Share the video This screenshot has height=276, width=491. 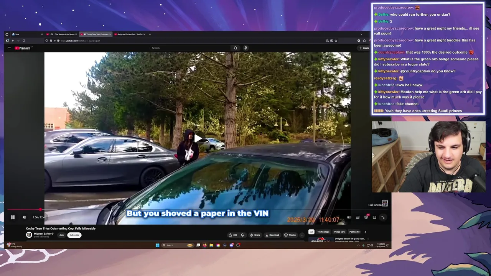pyautogui.click(x=255, y=235)
